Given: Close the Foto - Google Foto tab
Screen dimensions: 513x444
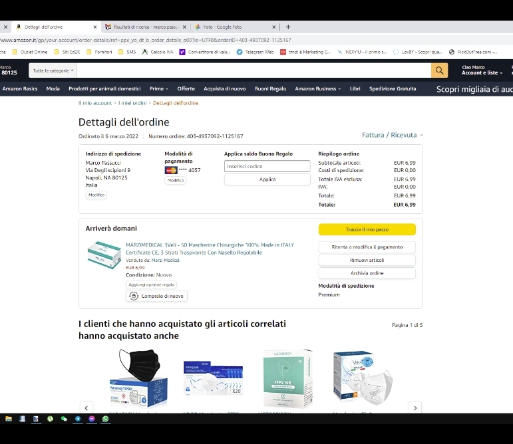Looking at the screenshot, I should [x=274, y=27].
